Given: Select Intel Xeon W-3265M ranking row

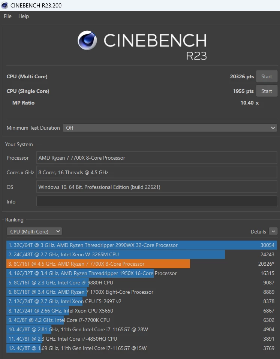Looking at the screenshot, I should (x=142, y=254).
